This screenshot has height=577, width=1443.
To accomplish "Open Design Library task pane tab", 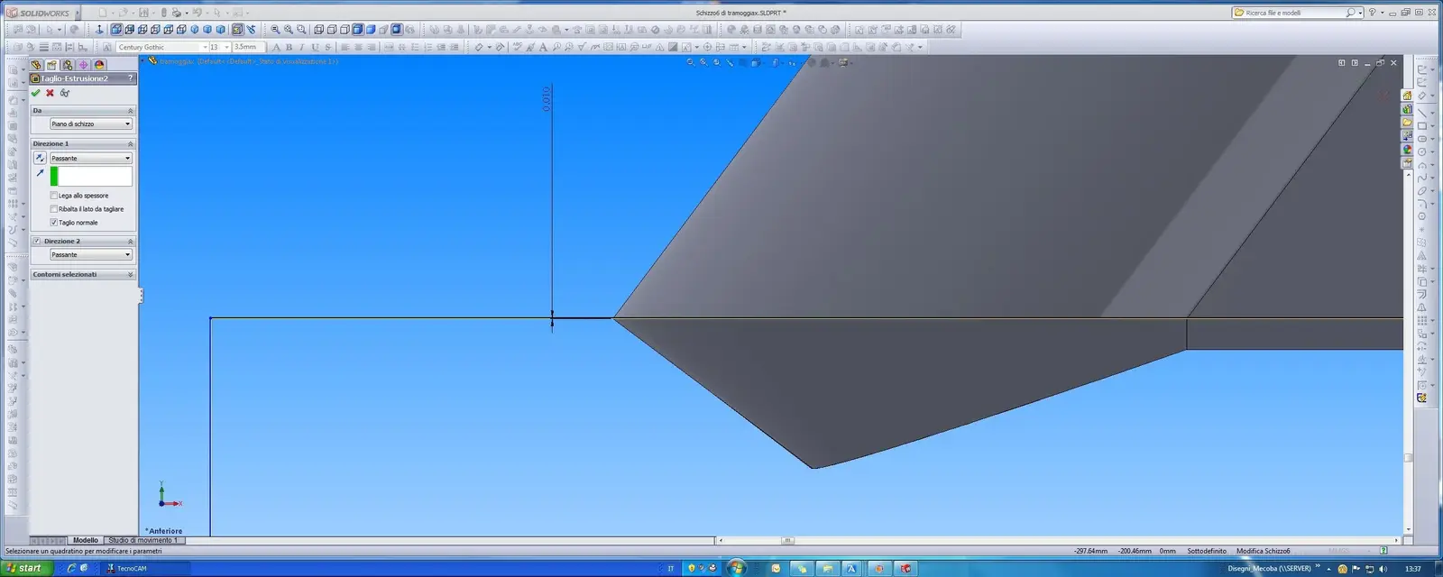I will [x=1407, y=109].
